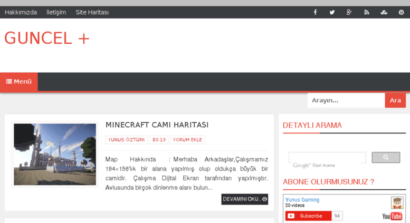Open the Facebook social icon

point(315,12)
